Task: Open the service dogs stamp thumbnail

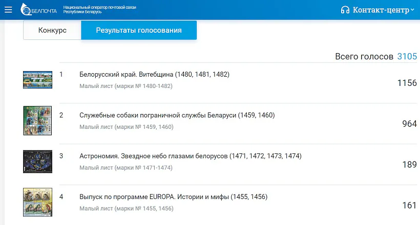Action: point(37,121)
